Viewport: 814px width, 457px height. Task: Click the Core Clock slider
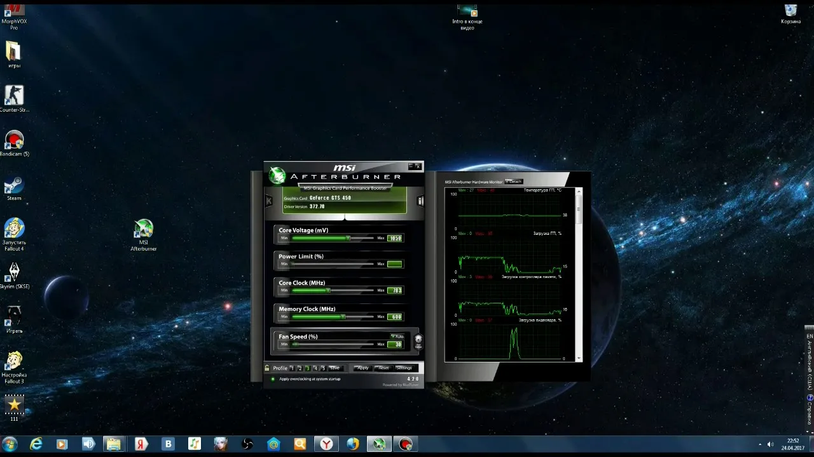click(x=332, y=290)
